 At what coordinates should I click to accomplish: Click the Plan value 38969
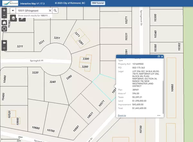(135, 90)
